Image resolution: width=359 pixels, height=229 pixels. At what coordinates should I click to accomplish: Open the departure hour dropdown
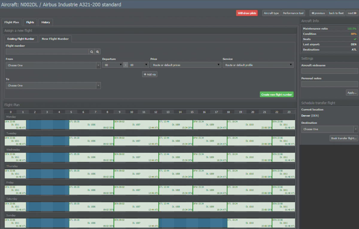click(113, 65)
